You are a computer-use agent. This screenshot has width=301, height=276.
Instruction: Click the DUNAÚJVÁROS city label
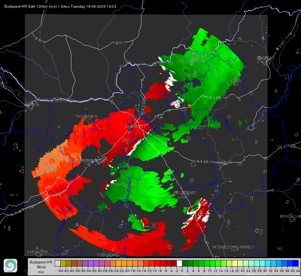[x=125, y=184]
